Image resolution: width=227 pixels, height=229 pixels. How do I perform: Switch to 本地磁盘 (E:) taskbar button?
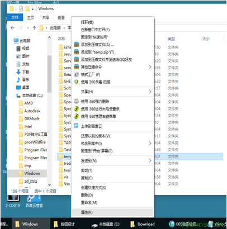coord(106,224)
